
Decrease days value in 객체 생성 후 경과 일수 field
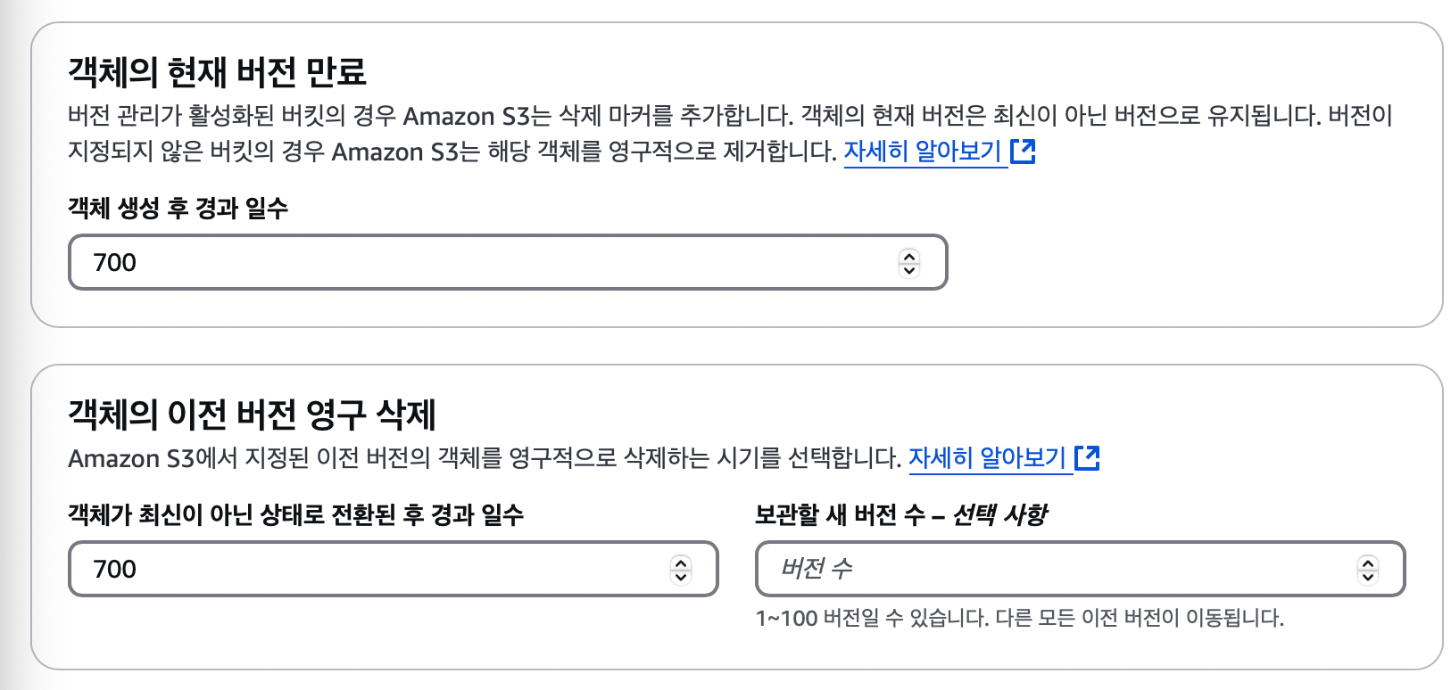pyautogui.click(x=909, y=269)
